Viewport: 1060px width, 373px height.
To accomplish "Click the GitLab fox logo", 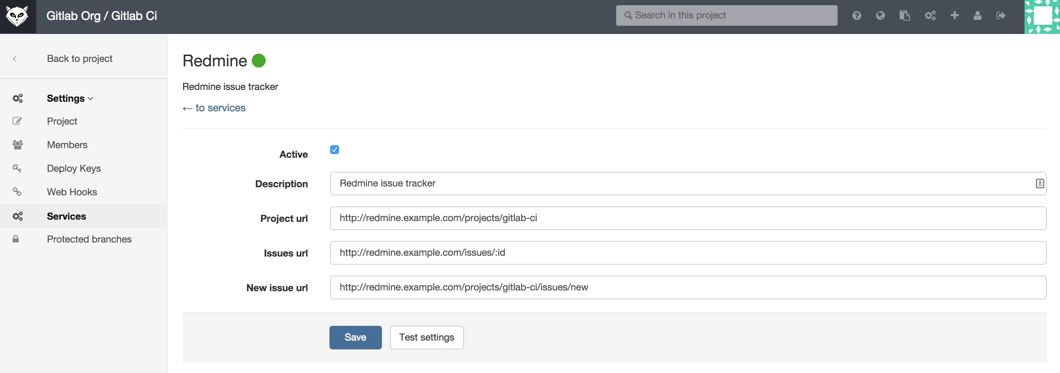I will coord(18,17).
